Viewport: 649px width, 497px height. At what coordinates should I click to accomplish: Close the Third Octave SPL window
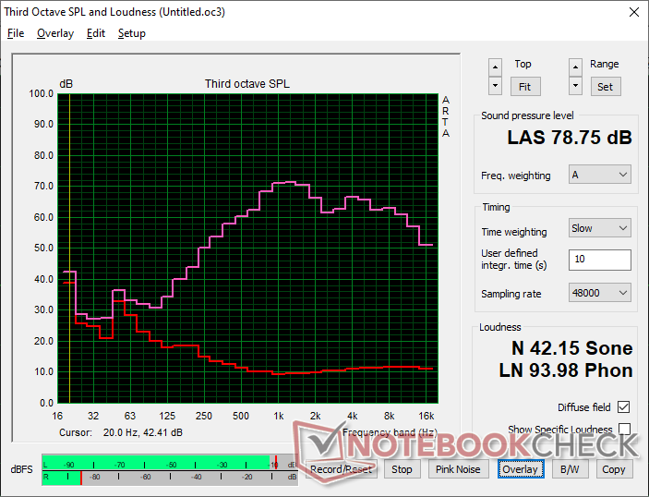(x=633, y=12)
